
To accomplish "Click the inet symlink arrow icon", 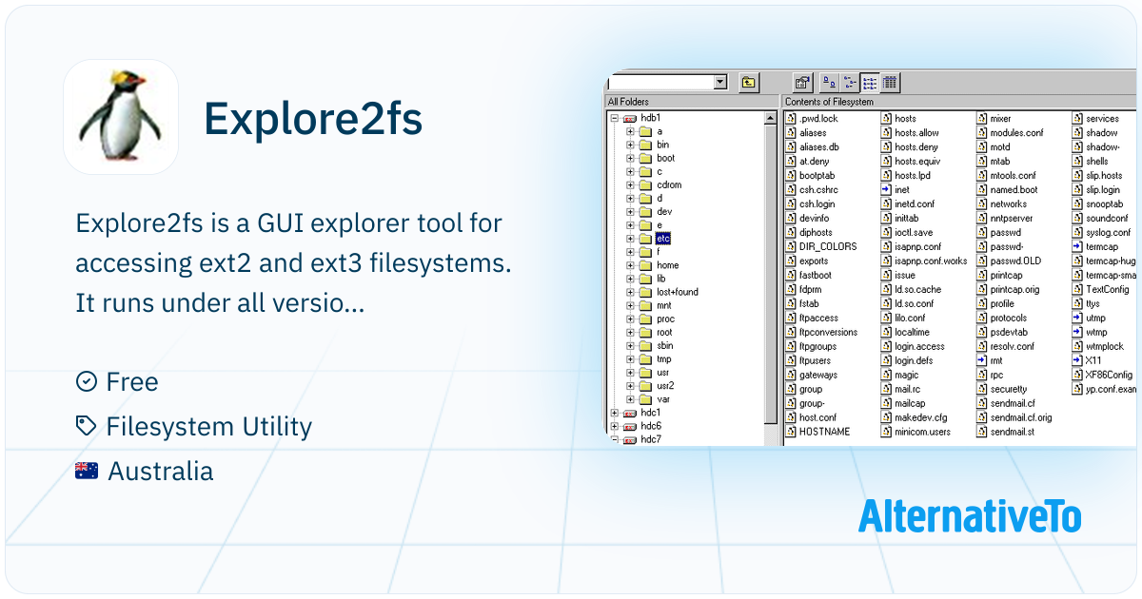I will point(886,190).
